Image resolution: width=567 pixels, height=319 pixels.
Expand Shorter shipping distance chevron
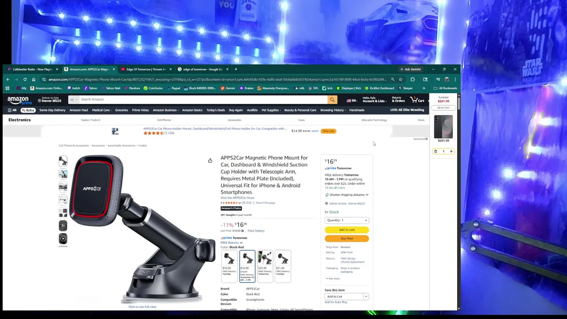(x=367, y=195)
